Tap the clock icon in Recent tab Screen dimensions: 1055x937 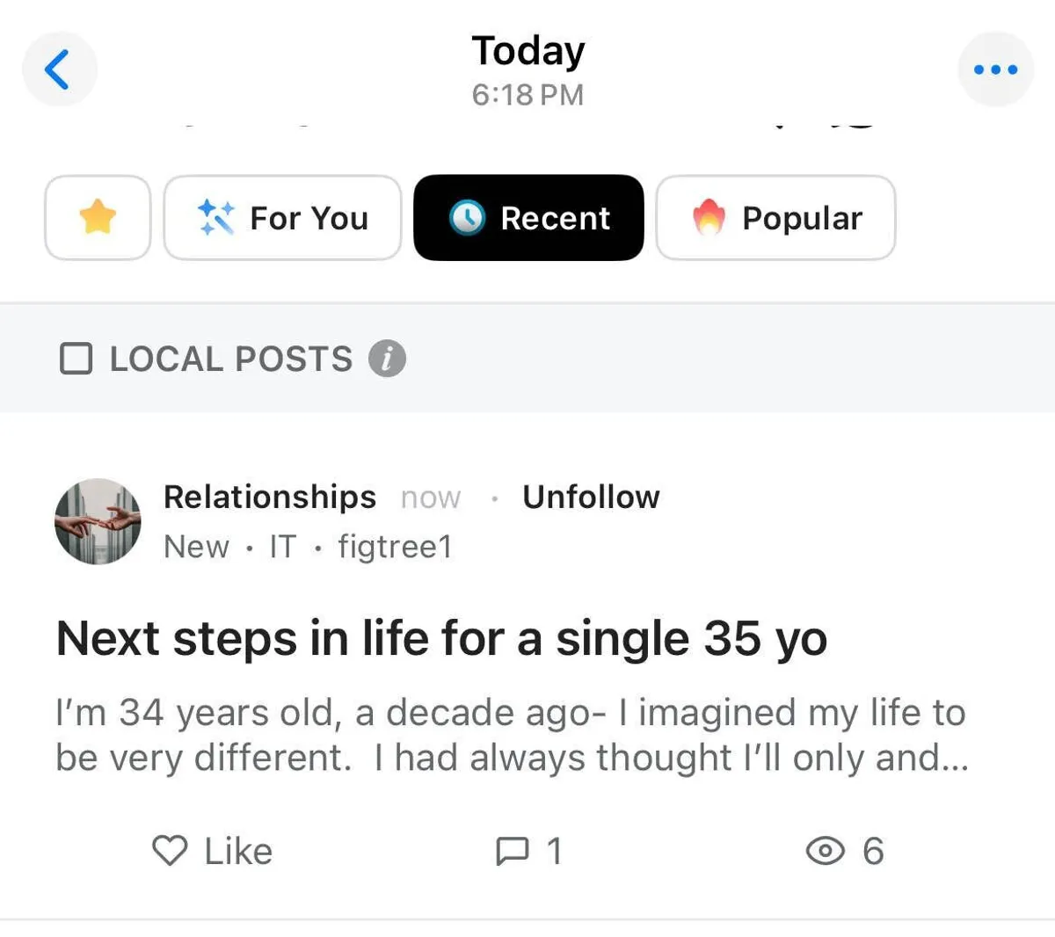pyautogui.click(x=468, y=217)
